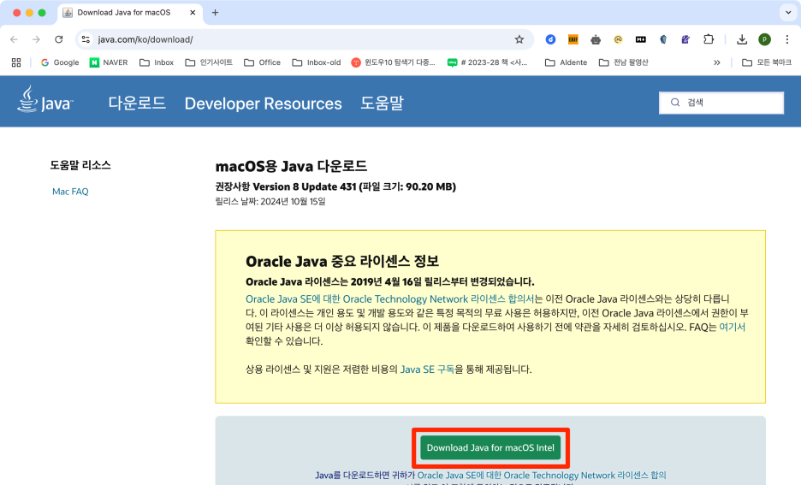
Task: Click the browser forward arrow
Action: (36, 39)
